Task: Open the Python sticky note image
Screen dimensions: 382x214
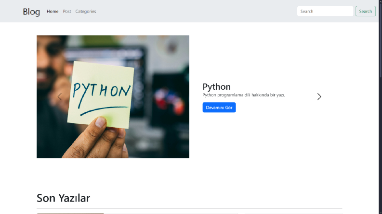Action: tap(113, 96)
